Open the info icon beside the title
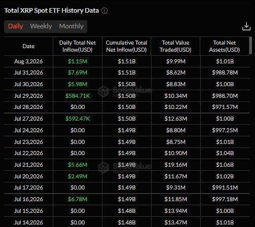This screenshot has height=227, width=255. click(104, 11)
